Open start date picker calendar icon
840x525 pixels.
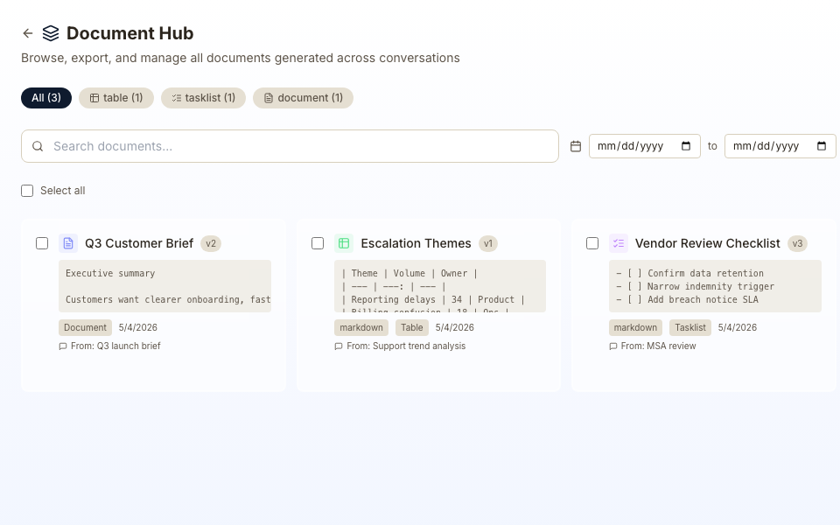[x=686, y=146]
